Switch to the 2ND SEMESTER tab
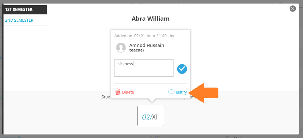 (x=25, y=20)
